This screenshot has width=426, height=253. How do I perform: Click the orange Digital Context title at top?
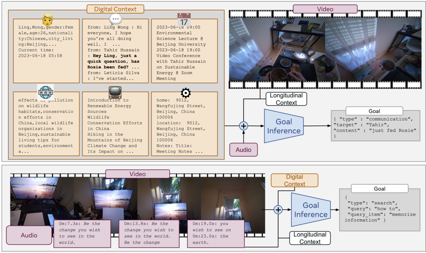click(x=116, y=9)
